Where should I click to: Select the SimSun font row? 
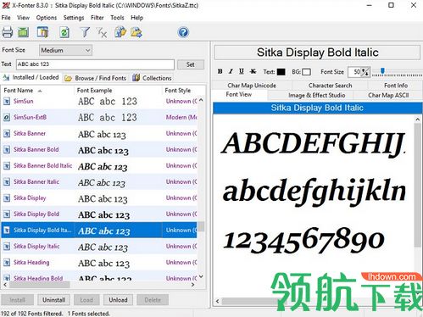(99, 101)
